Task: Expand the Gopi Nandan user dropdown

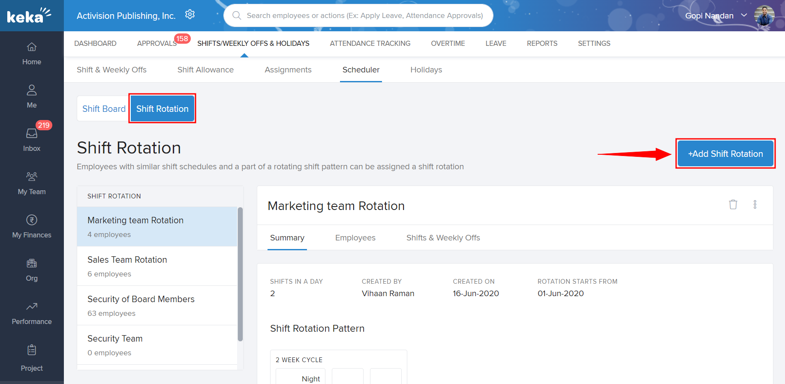Action: pyautogui.click(x=744, y=15)
